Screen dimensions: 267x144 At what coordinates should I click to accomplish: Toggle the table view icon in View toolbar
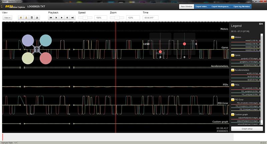(x=32, y=18)
